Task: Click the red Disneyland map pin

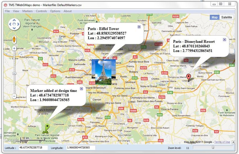Action: pyautogui.click(x=189, y=77)
